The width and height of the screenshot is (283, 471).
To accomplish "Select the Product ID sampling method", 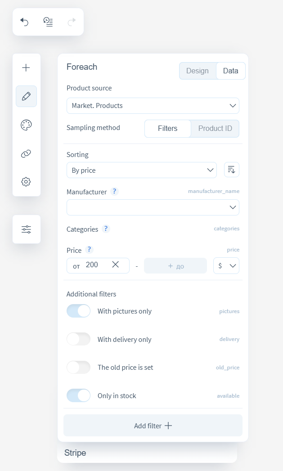I will [215, 128].
